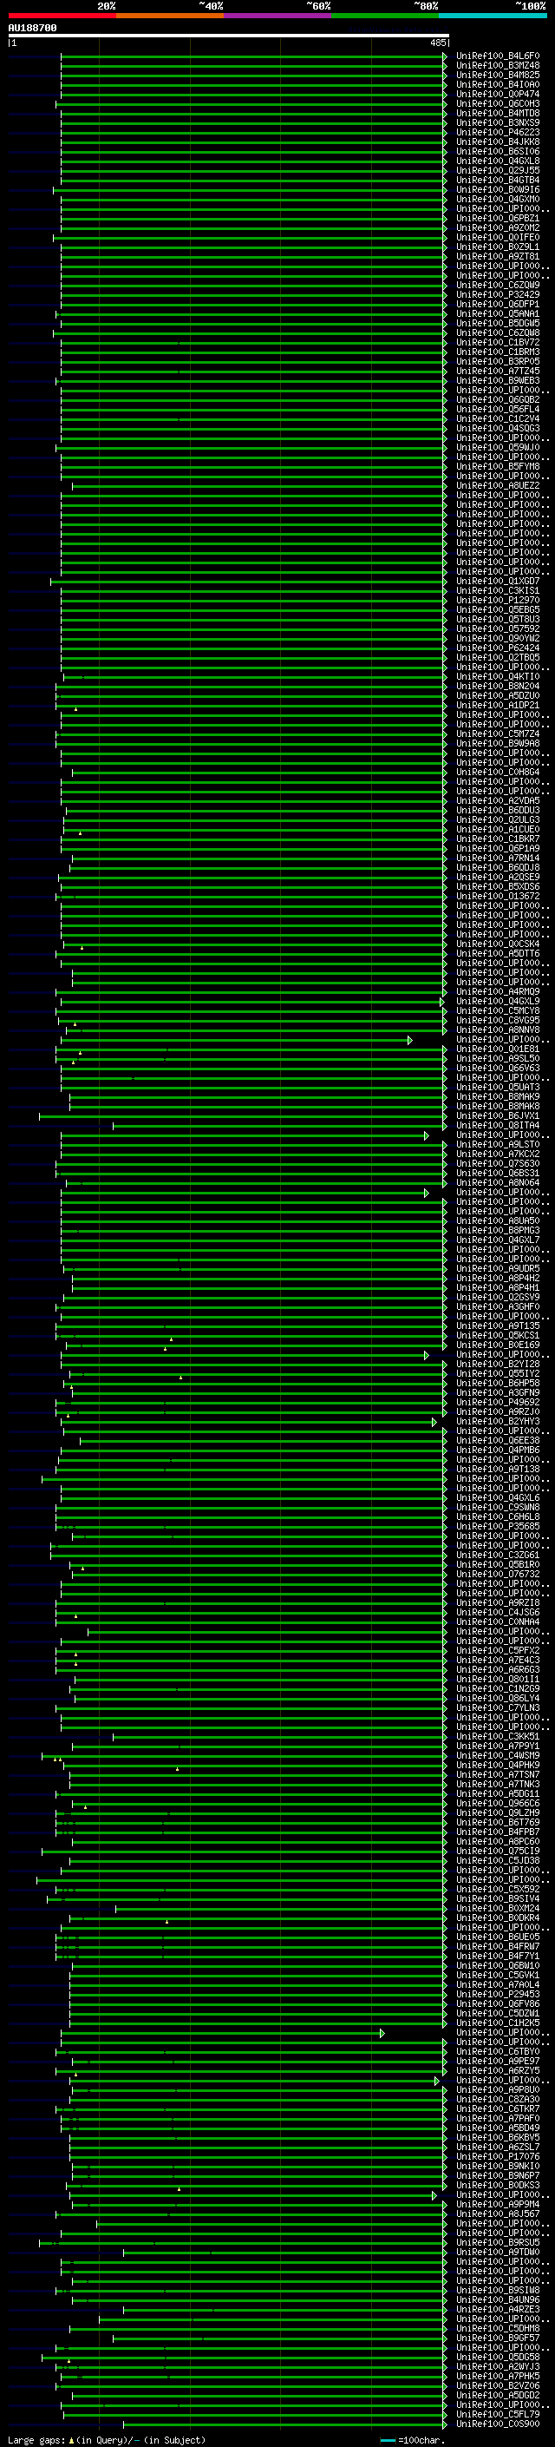Select the UniRef100_Q6EE38 label
The image size is (555, 2447).
[498, 1441]
